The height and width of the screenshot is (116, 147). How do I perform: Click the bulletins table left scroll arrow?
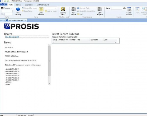click(x=53, y=42)
